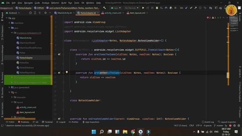
Task: Open the File menu
Action: coord(8,3)
